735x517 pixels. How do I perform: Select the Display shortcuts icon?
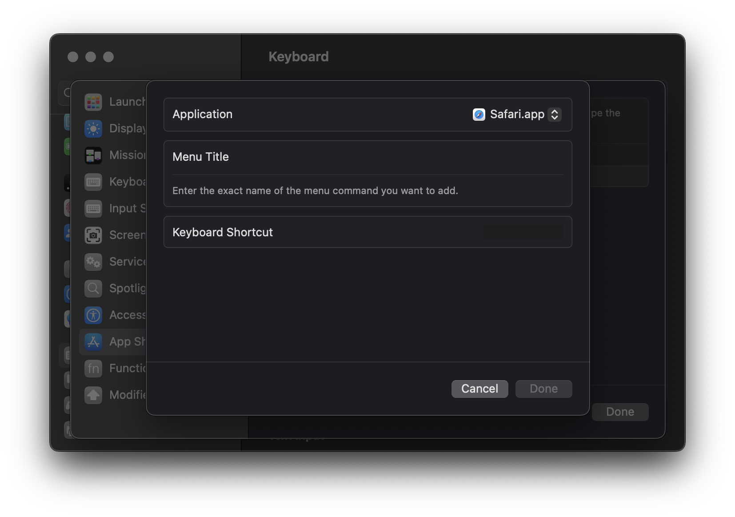tap(93, 129)
